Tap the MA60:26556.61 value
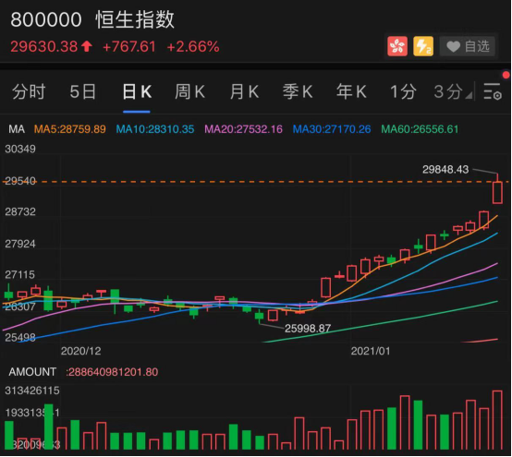512x457 pixels. [420, 129]
